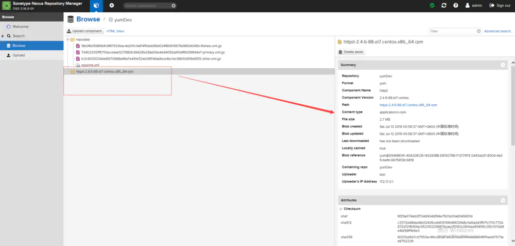Click the scrollbar up arrow
This screenshot has height=246, width=515.
point(513,62)
